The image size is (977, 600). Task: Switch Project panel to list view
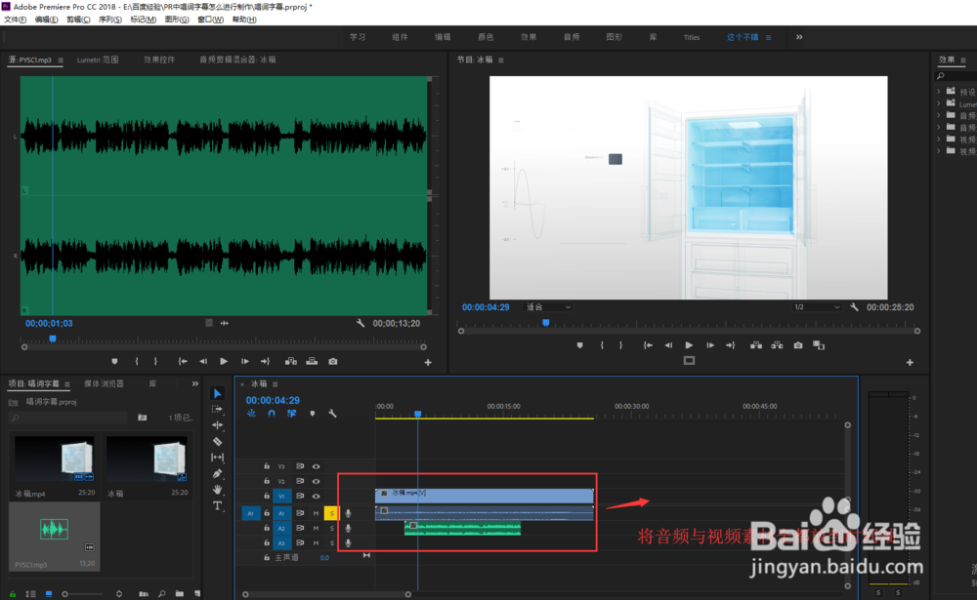[x=30, y=594]
